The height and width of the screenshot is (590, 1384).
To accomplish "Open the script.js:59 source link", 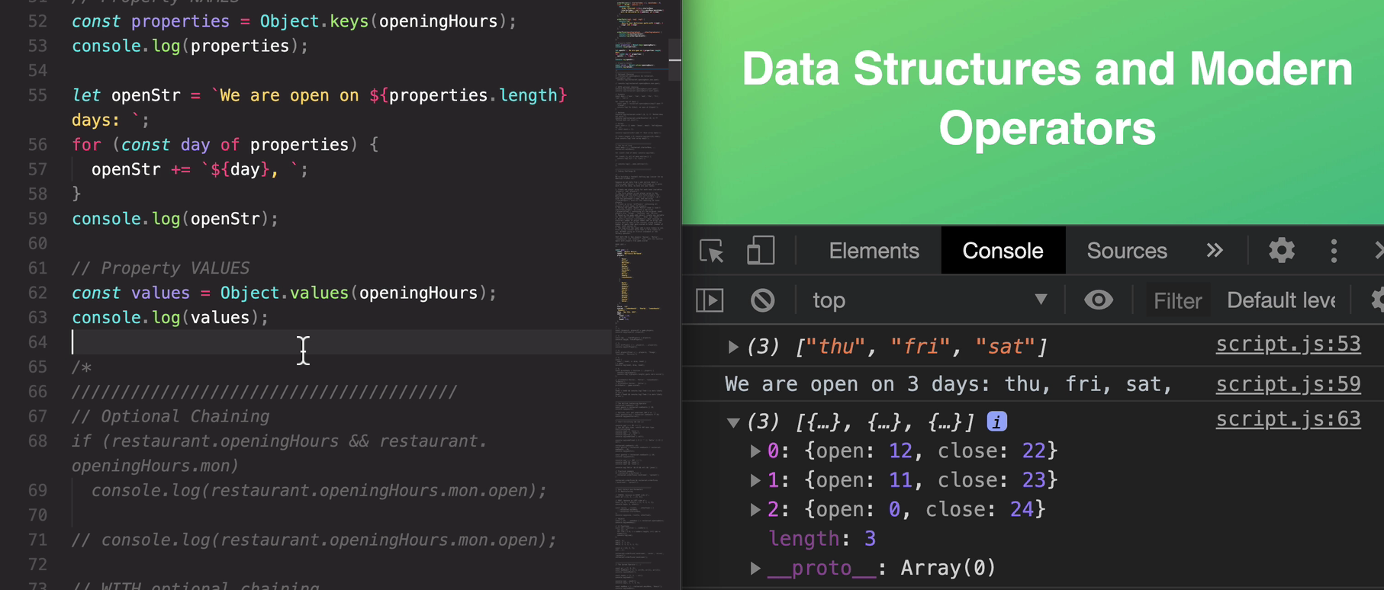I will 1288,383.
